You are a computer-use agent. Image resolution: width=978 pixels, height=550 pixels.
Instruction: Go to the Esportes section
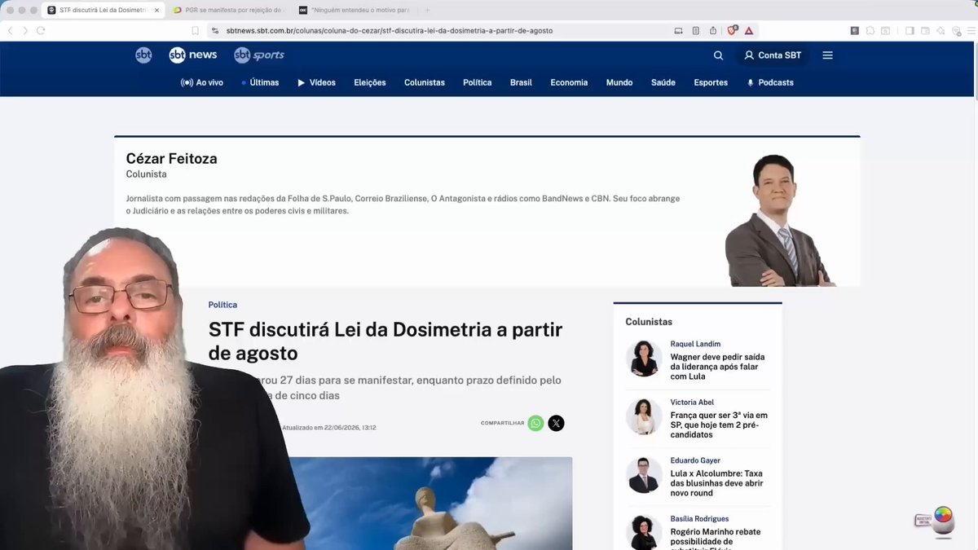(711, 82)
